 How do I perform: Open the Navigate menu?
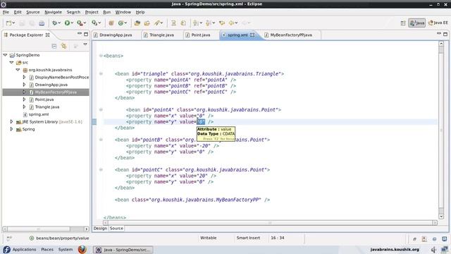54,12
